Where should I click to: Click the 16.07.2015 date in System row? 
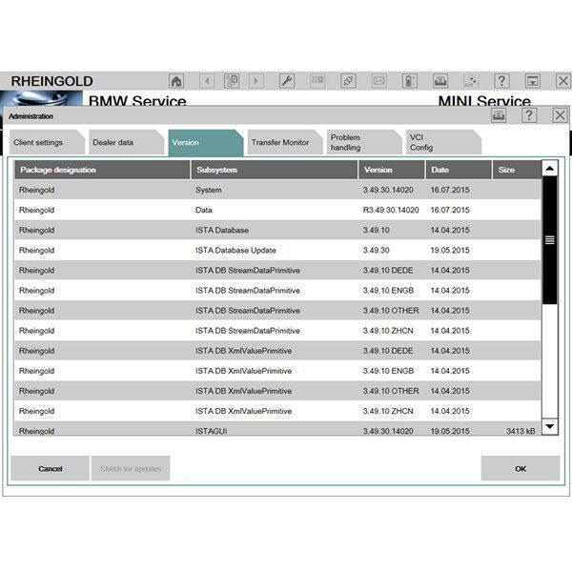[450, 190]
